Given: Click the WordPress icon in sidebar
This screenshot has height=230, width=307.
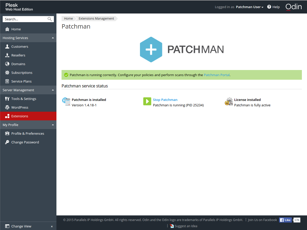Looking at the screenshot, I should 7,107.
